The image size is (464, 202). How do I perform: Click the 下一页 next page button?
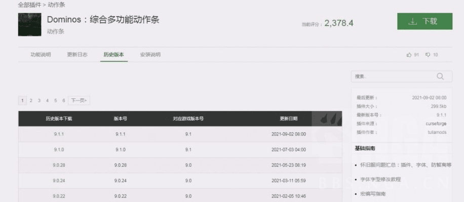pos(79,100)
